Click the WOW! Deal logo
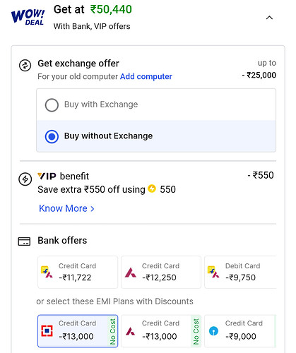The width and height of the screenshot is (296, 353). coord(28,18)
